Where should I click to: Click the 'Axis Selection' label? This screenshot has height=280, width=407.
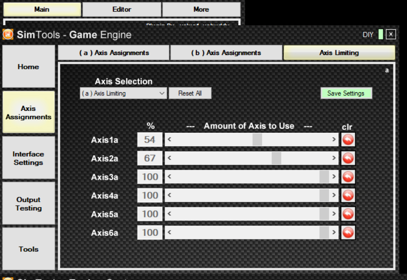[x=124, y=81]
